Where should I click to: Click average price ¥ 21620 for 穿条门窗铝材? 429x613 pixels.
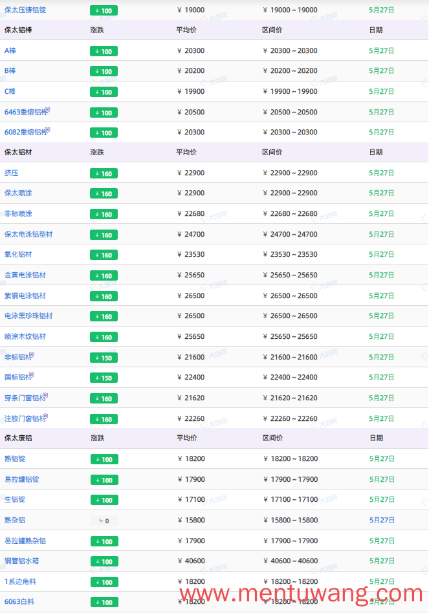point(191,398)
